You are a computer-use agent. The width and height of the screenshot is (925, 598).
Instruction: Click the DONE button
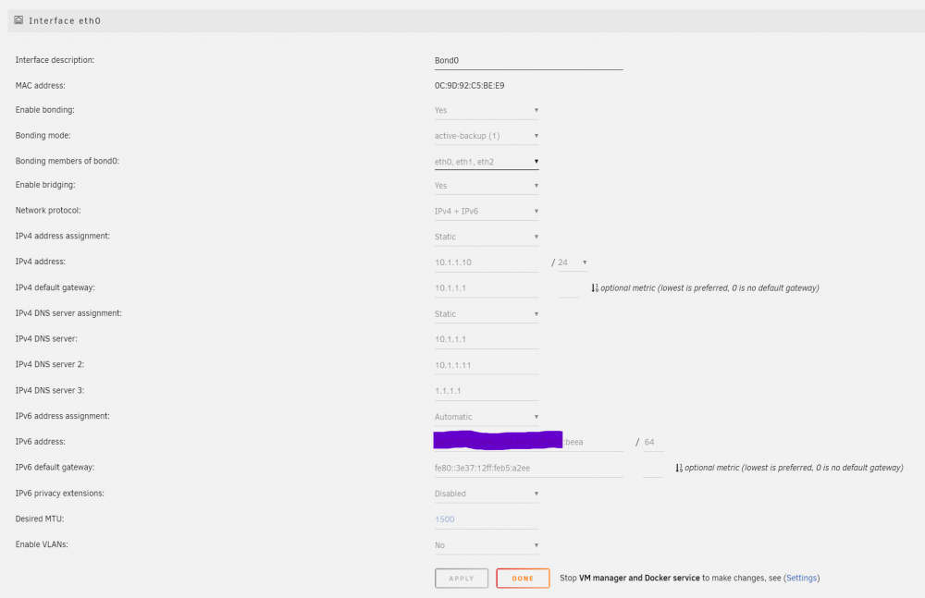click(523, 578)
